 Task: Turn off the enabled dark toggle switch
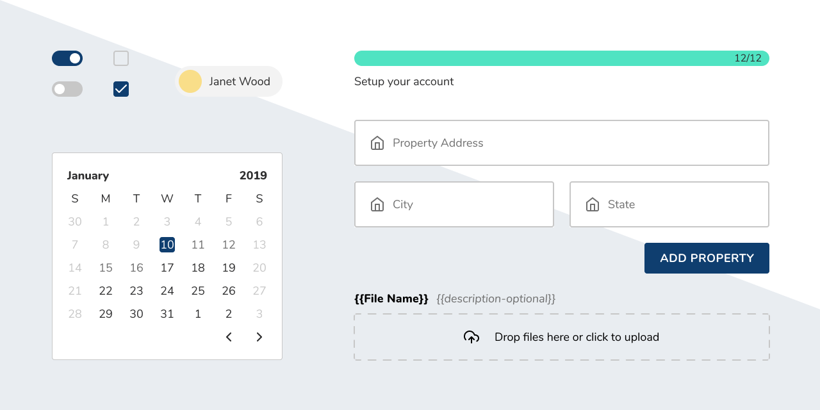[67, 58]
